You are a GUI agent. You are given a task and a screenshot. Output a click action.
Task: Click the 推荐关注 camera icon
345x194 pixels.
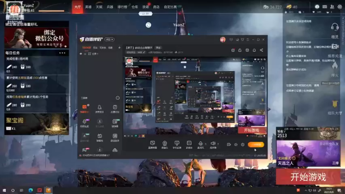(335, 47)
